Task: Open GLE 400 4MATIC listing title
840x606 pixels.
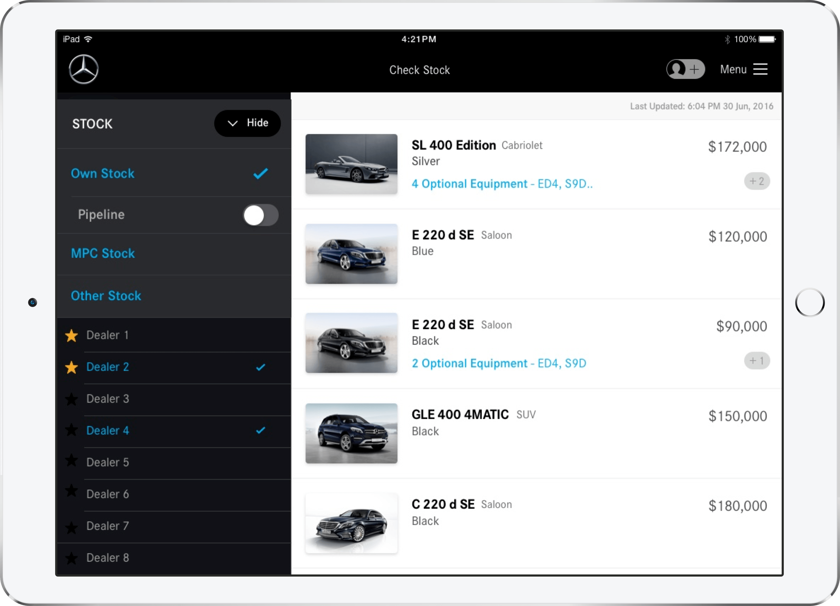Action: coord(460,415)
